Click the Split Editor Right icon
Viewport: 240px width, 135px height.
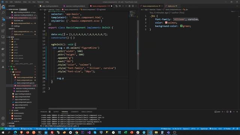pyautogui.click(x=133, y=6)
